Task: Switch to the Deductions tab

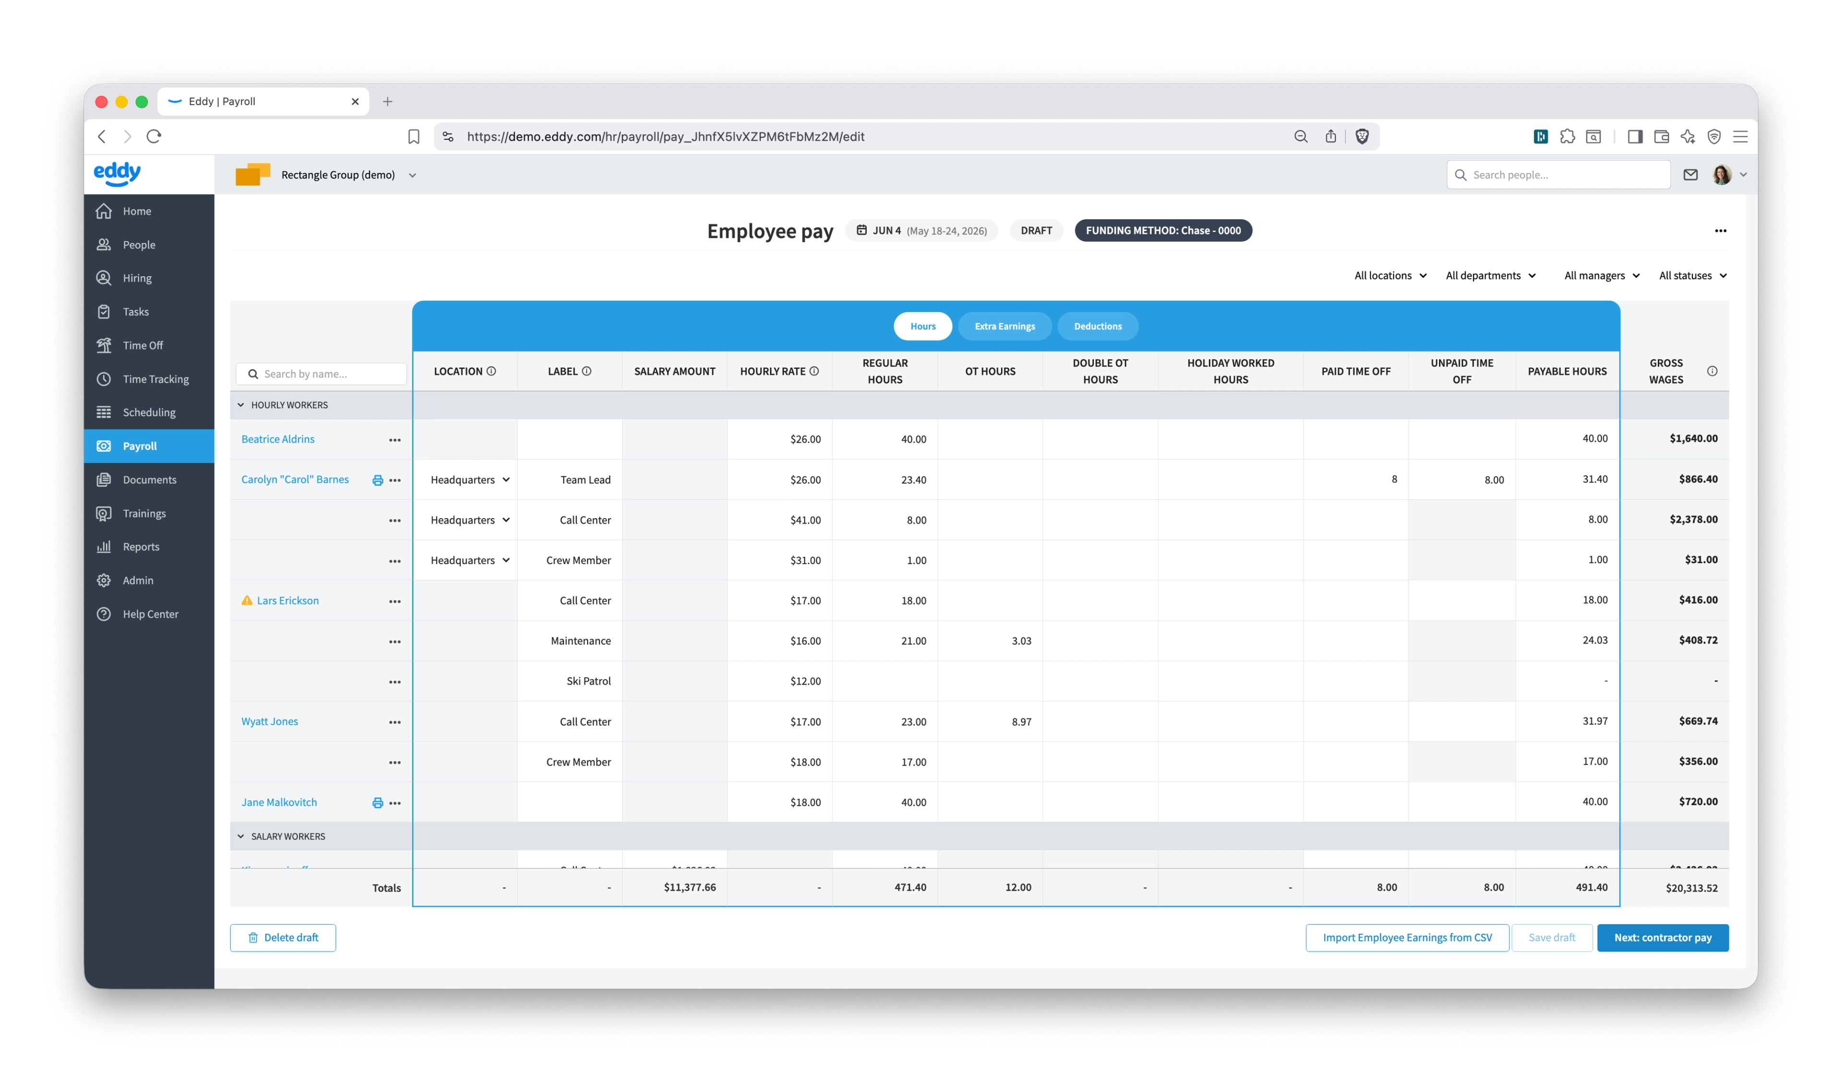Action: point(1097,326)
